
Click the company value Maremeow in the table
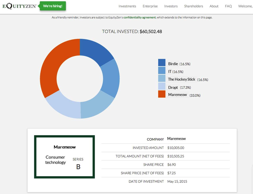coord(176,139)
